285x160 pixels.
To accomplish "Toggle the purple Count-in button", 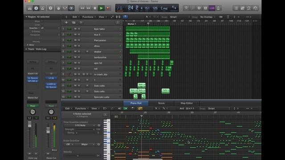I will click(x=212, y=8).
